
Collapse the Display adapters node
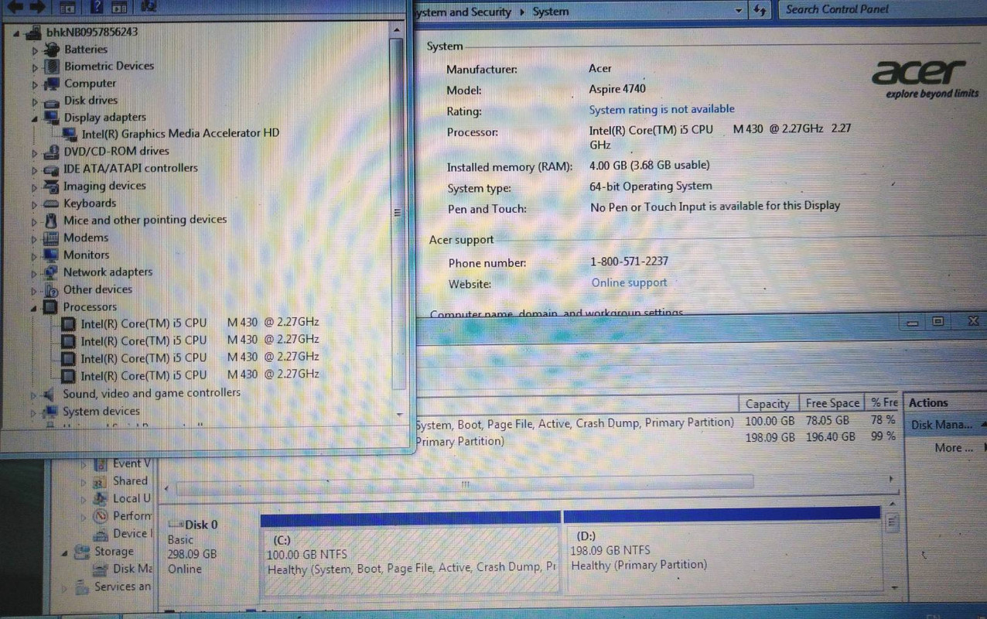(35, 118)
